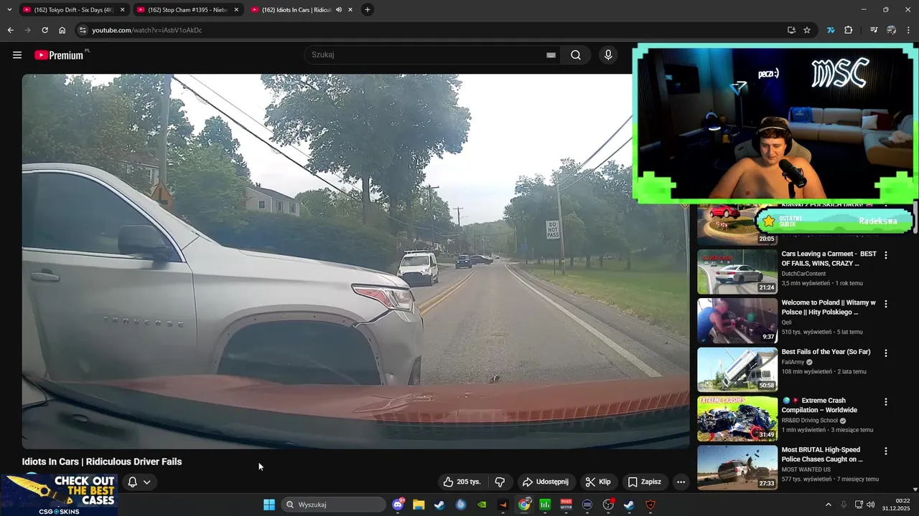Open the volume speaker tray icon
This screenshot has height=516, width=919.
tap(870, 505)
